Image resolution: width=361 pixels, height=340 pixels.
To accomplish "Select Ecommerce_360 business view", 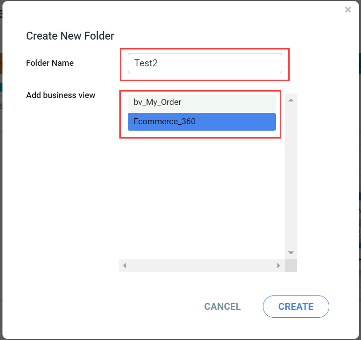I will pyautogui.click(x=202, y=121).
